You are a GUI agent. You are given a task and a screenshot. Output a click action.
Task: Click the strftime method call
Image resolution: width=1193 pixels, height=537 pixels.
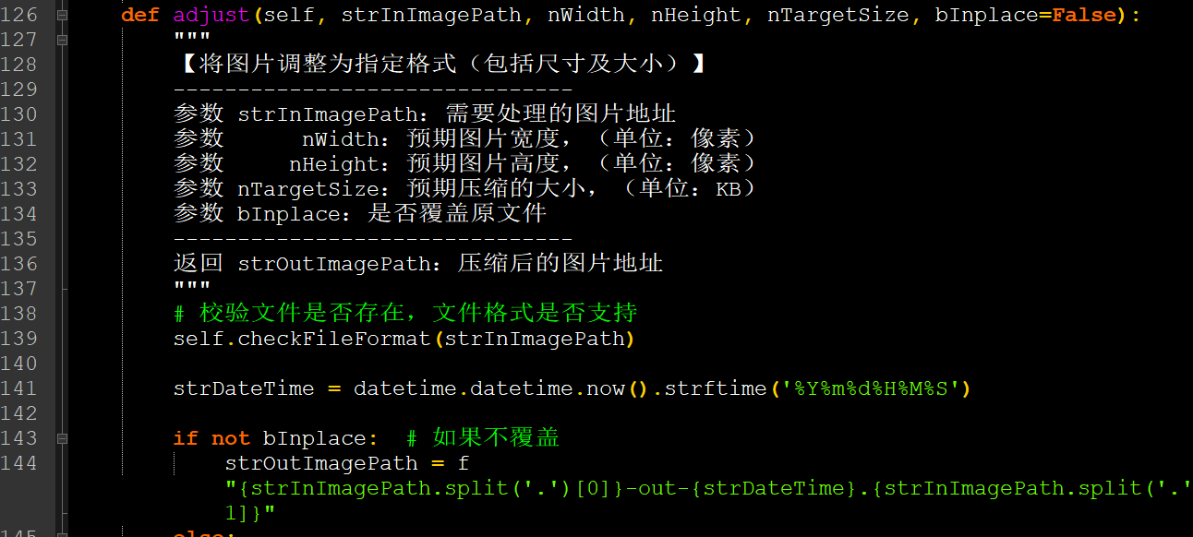(x=716, y=388)
